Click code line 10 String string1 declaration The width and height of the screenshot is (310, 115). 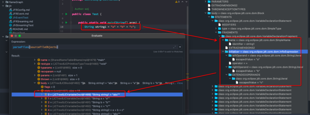coord(110,27)
